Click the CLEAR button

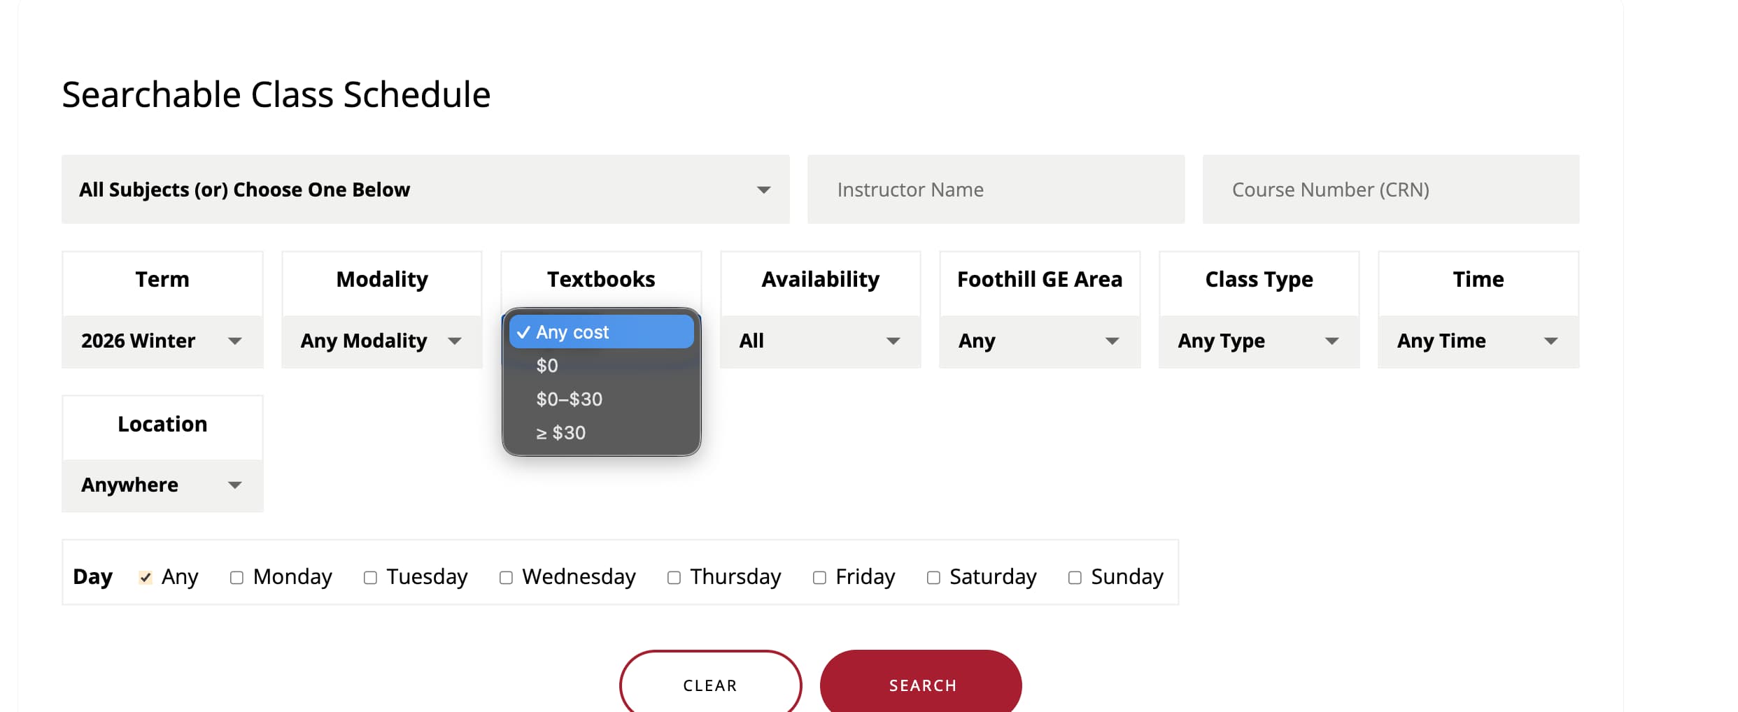[710, 685]
